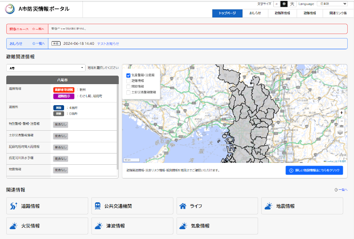Screen dimensions: 354x239
Task: Open the テストお知らせ notice link
Action: pyautogui.click(x=108, y=43)
